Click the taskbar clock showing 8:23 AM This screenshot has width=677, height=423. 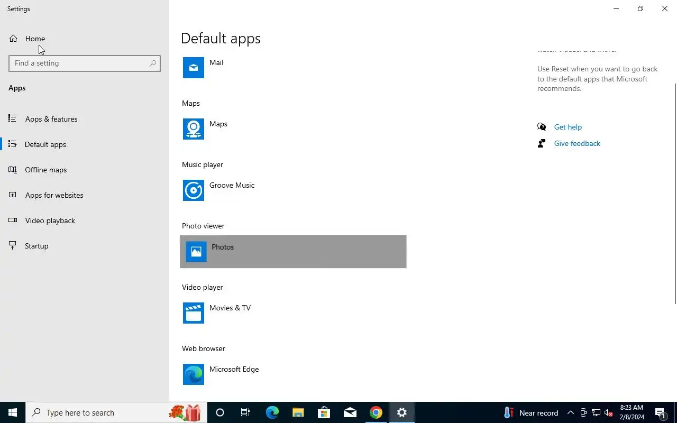pos(632,412)
